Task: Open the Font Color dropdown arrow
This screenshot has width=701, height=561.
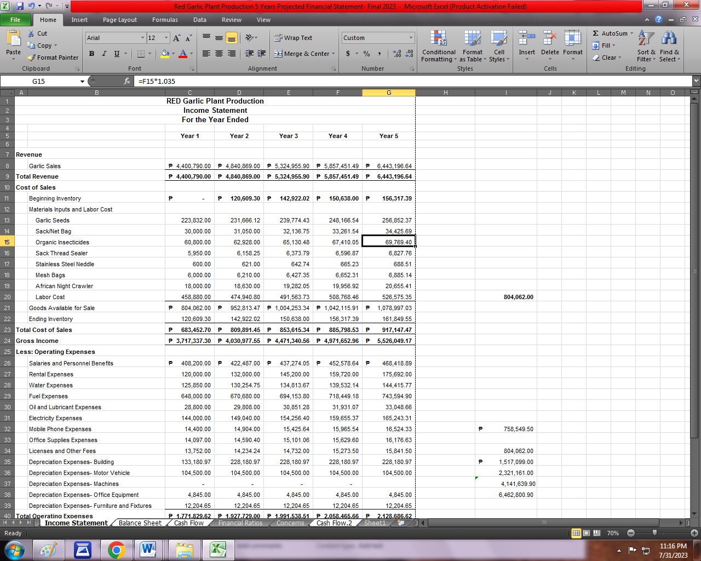Action: click(191, 54)
